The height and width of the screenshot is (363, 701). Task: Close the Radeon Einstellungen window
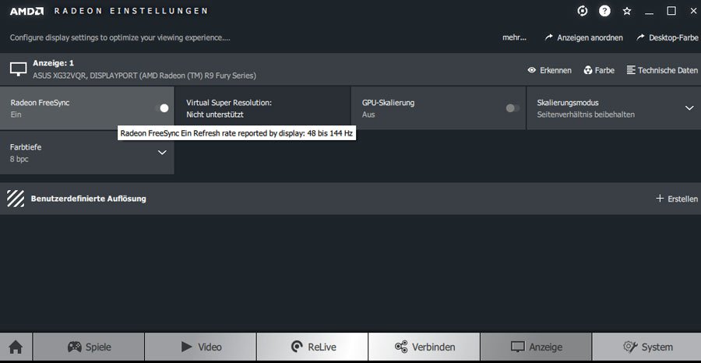(693, 11)
